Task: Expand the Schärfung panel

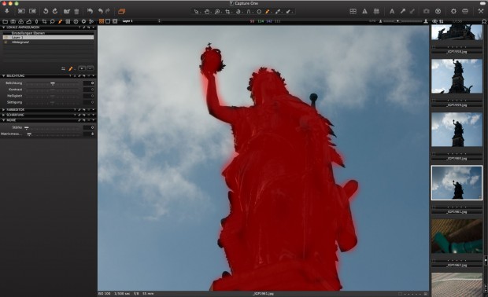Action: [x=4, y=115]
